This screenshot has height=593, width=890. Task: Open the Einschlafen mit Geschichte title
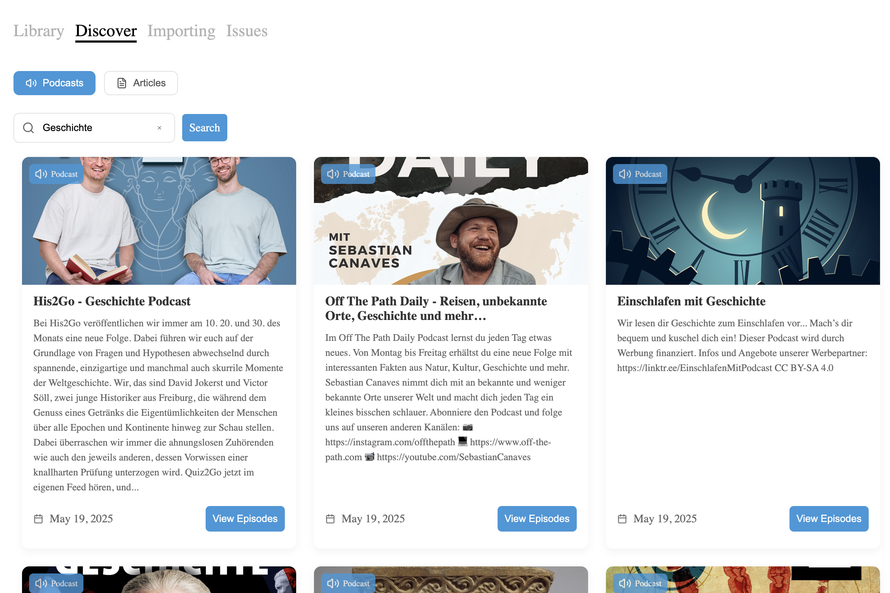point(691,301)
